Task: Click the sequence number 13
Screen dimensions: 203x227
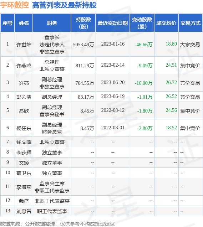Action: click(7, 211)
